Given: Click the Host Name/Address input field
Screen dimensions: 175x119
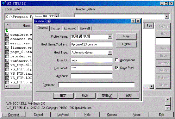Looking at the screenshot, I should click(91, 44).
